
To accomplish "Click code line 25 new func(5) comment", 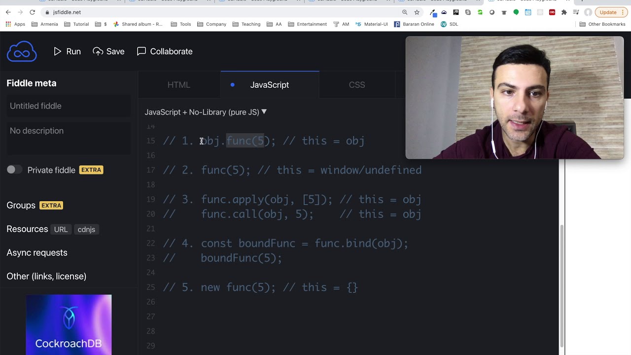I will pyautogui.click(x=260, y=287).
